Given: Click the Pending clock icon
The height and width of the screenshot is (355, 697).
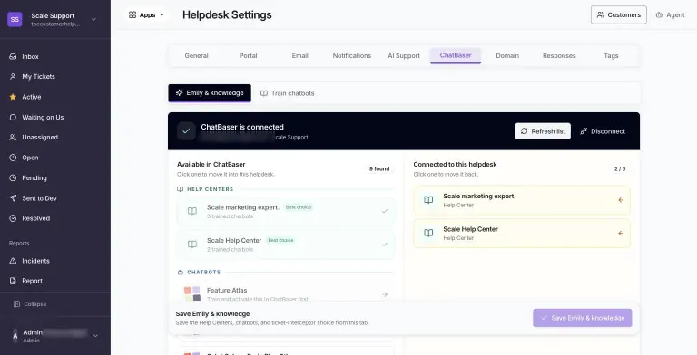Looking at the screenshot, I should point(13,177).
